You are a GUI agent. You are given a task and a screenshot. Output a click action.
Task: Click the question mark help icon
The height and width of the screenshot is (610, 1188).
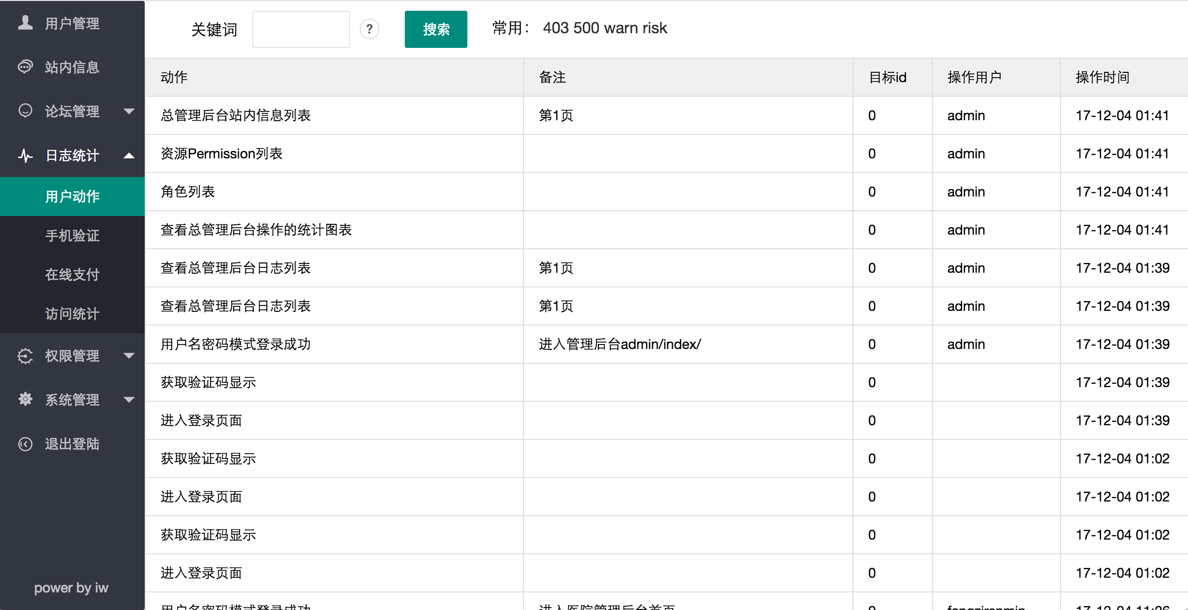point(370,29)
